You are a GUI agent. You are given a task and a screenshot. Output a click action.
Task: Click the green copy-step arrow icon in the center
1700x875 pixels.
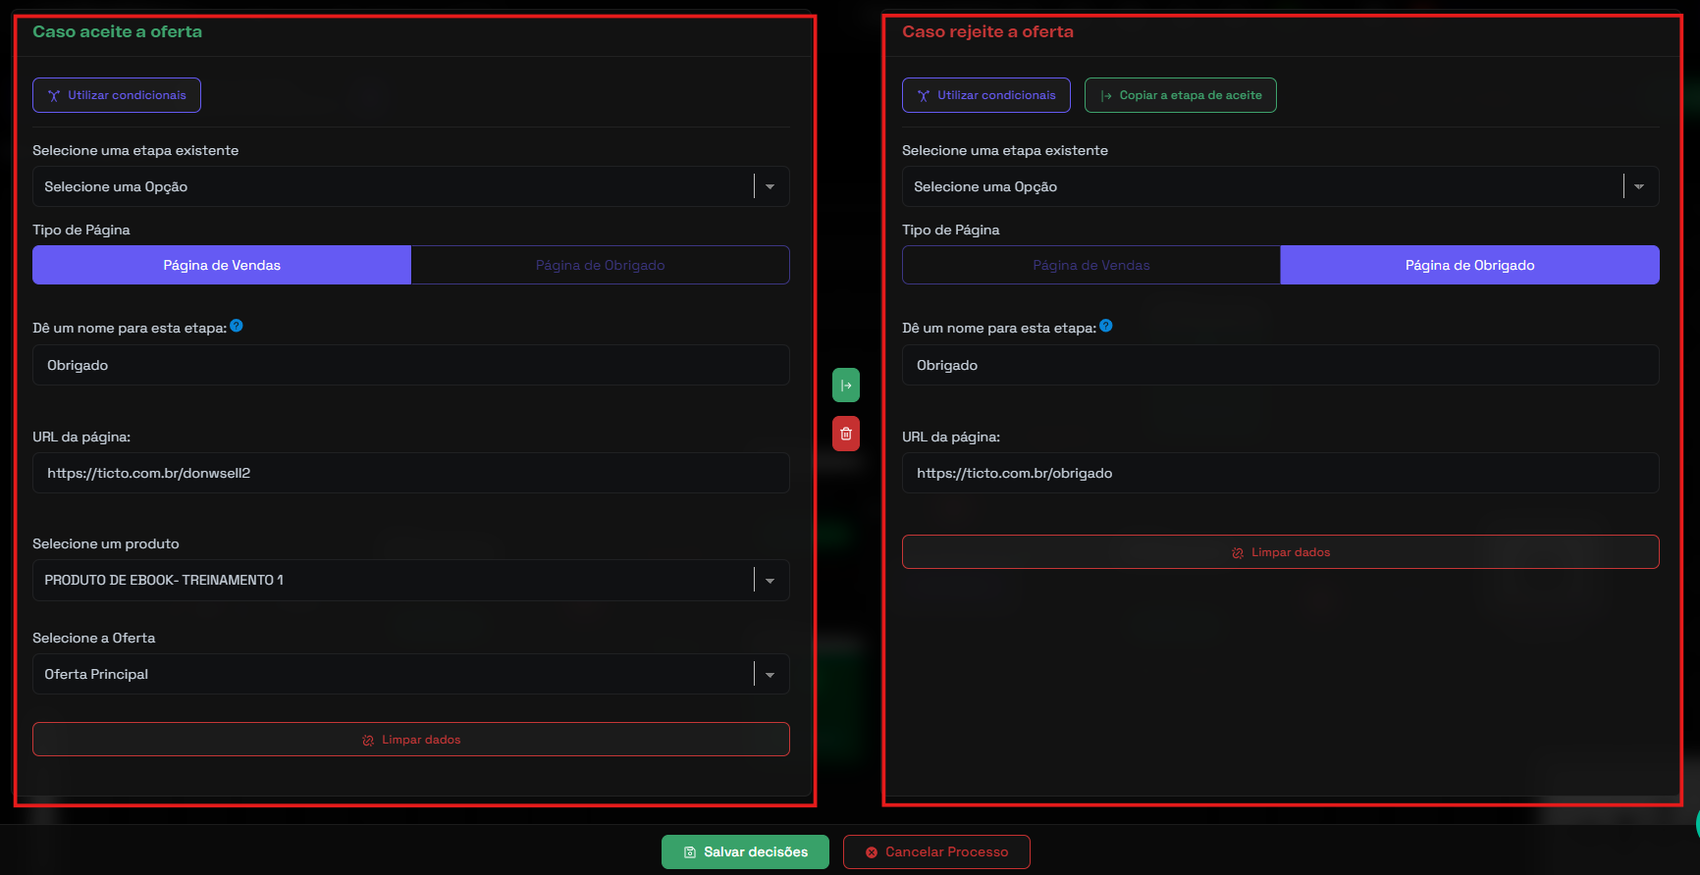pyautogui.click(x=845, y=386)
